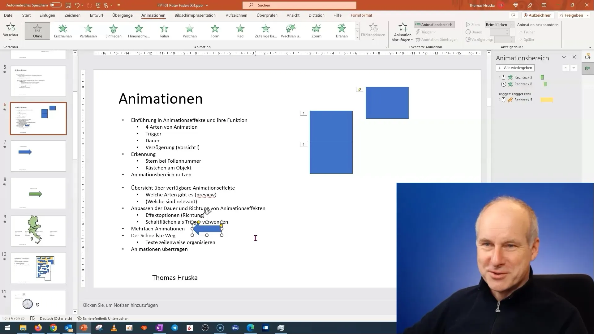This screenshot has width=594, height=334.
Task: Enable Animationsbereich panel toggle
Action: (x=434, y=24)
